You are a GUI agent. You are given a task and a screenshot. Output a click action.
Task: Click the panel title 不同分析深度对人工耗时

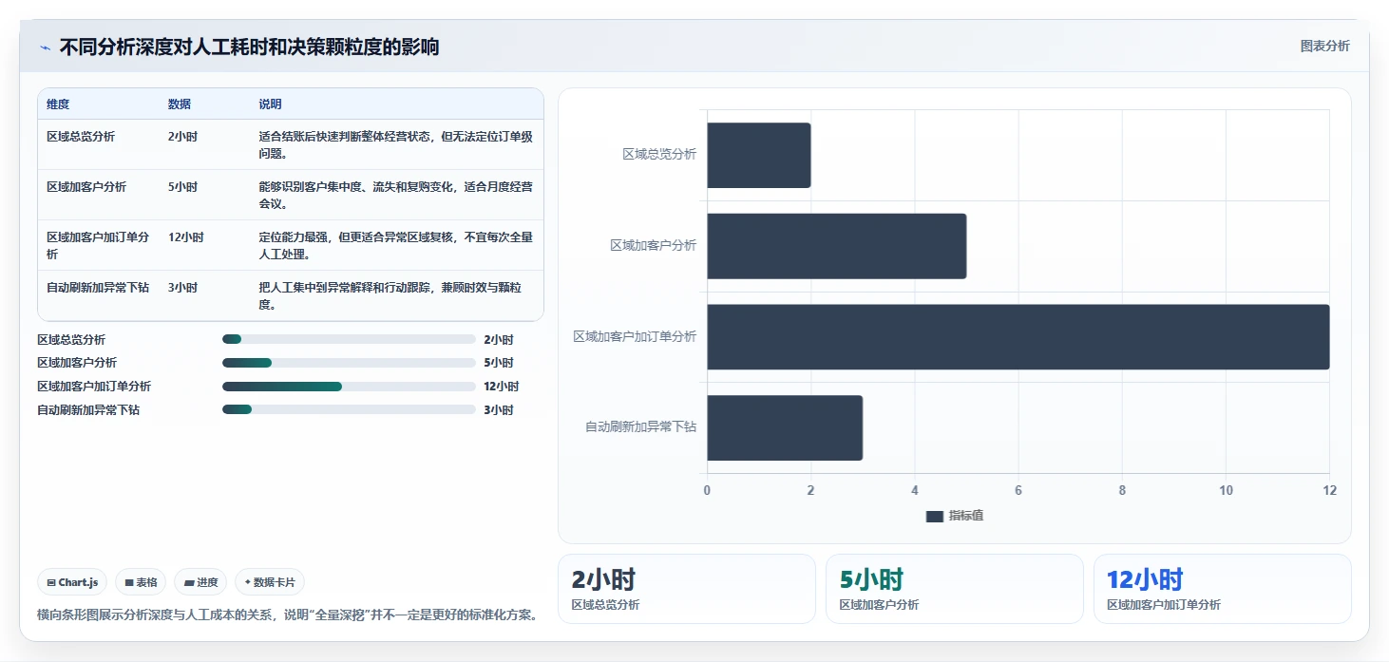(250, 47)
